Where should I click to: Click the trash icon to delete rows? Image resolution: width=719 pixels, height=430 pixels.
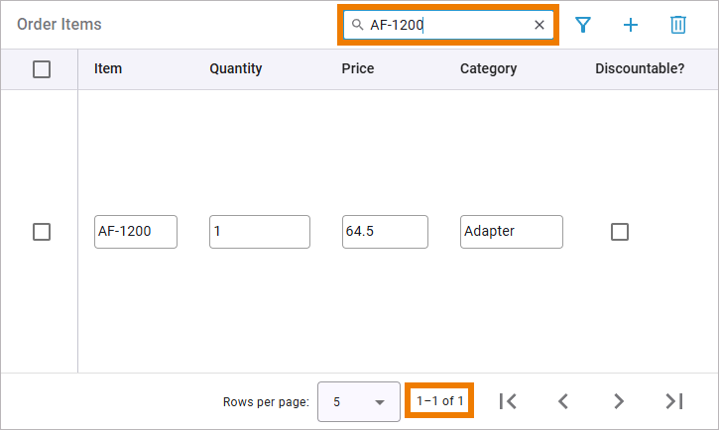(678, 25)
